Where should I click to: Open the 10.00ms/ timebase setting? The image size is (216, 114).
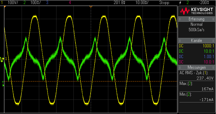point(141,3)
